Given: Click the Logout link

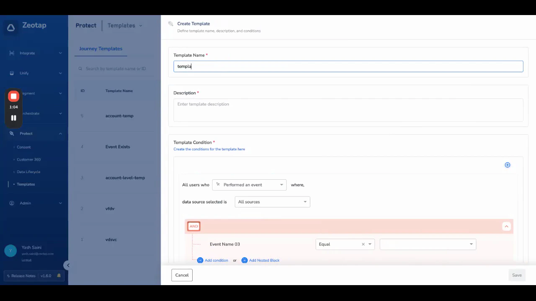Looking at the screenshot, I should [x=26, y=260].
